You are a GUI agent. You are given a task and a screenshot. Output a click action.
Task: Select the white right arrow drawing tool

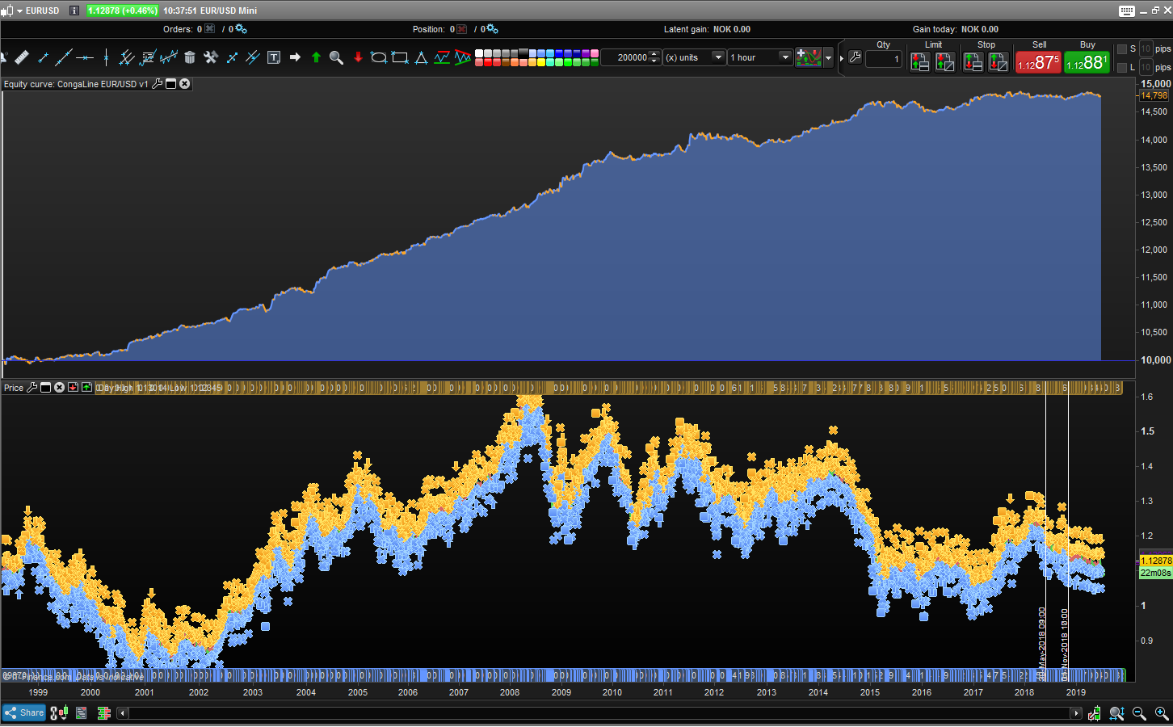point(295,57)
